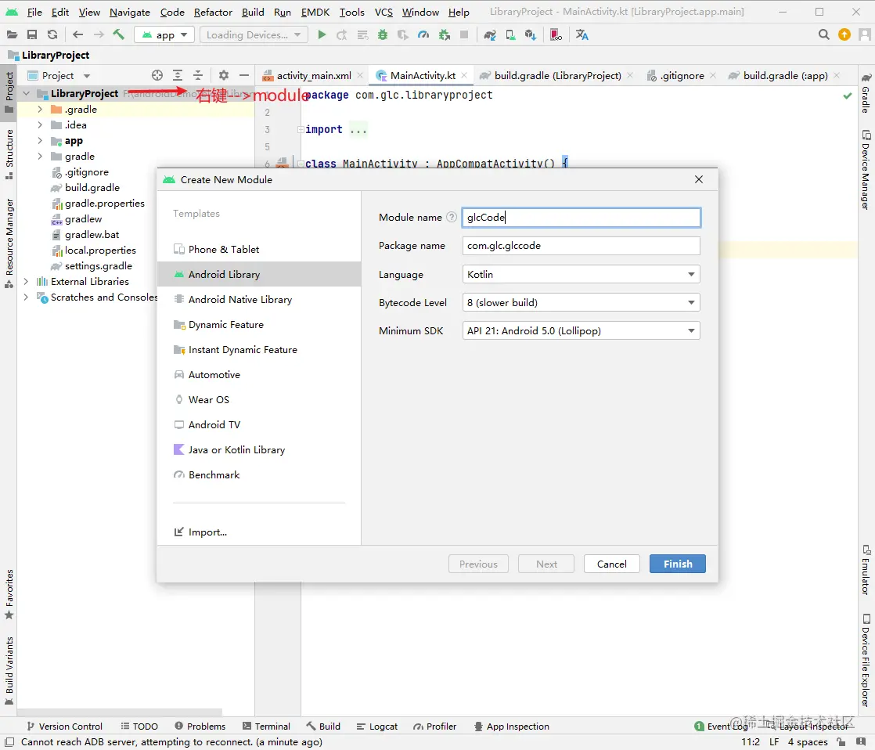Click the Search Everywhere magnifier icon
Viewport: 875px width, 750px height.
(x=823, y=34)
